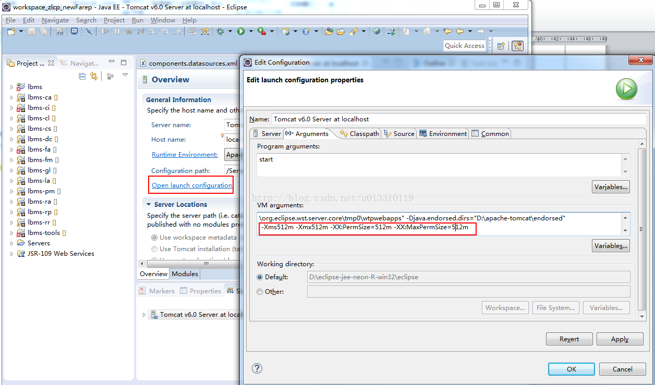Click Cancel in Edit Configuration dialog
Image resolution: width=655 pixels, height=385 pixels.
coord(622,369)
